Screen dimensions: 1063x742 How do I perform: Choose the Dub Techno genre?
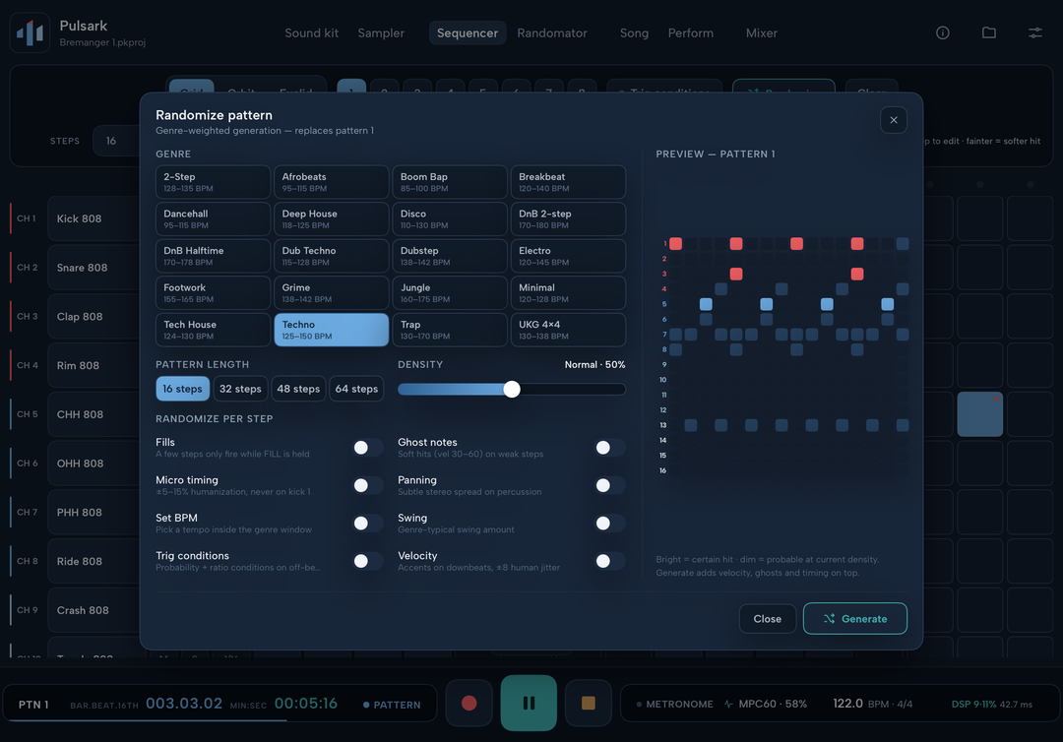332,256
